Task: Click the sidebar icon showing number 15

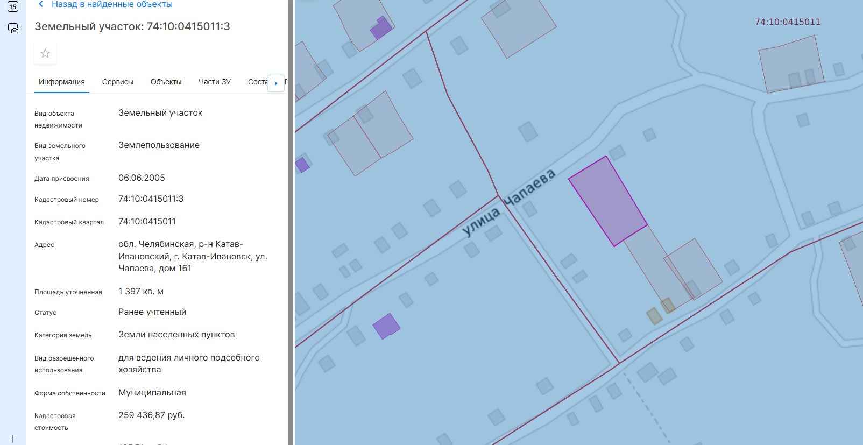Action: (13, 7)
